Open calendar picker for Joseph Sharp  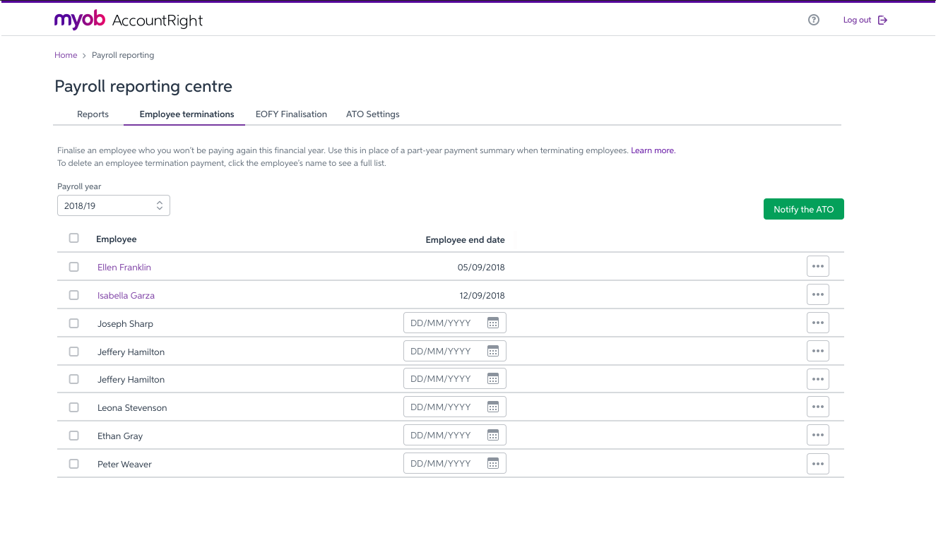pos(493,323)
